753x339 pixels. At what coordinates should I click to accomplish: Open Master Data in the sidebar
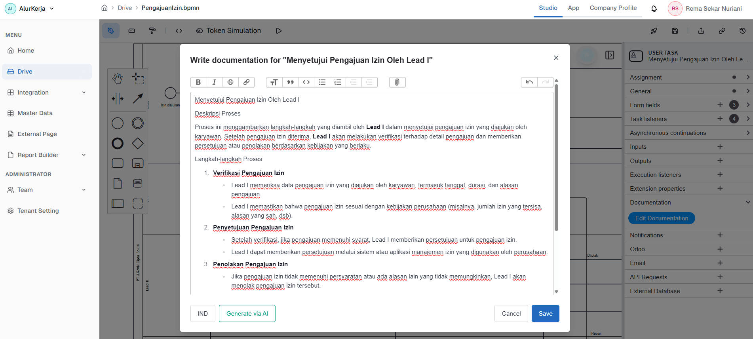(47, 113)
